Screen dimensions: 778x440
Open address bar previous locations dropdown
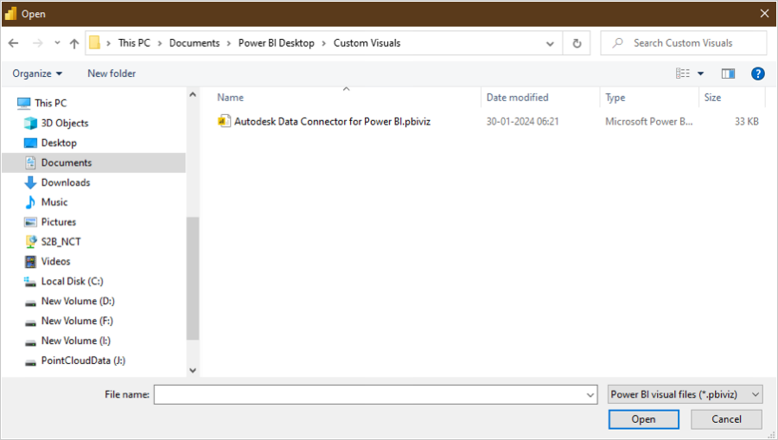(x=550, y=43)
